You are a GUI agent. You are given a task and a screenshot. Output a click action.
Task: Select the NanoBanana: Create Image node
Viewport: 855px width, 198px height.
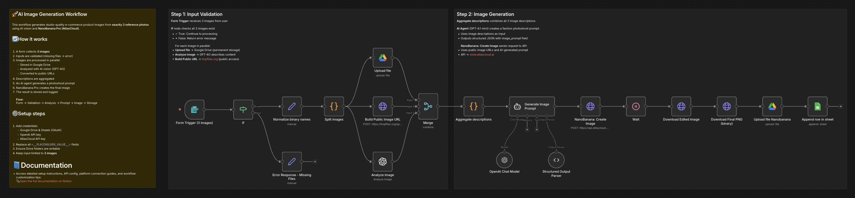pyautogui.click(x=590, y=107)
